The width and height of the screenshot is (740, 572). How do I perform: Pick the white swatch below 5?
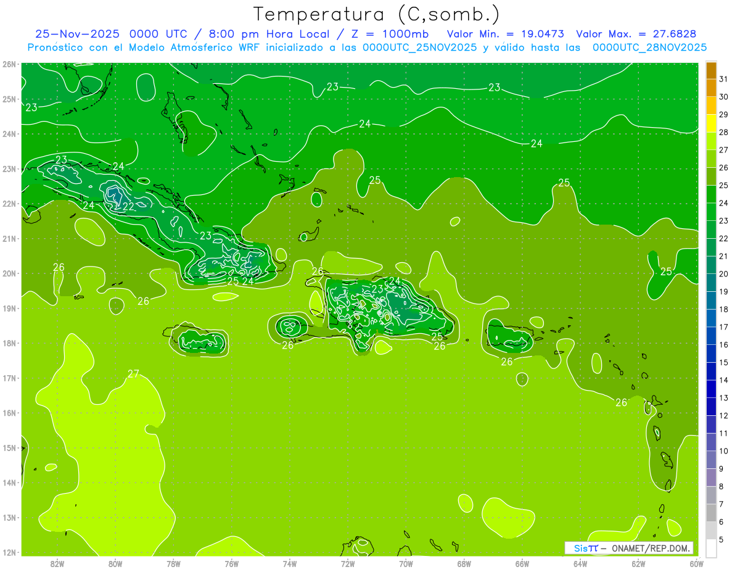click(x=711, y=548)
